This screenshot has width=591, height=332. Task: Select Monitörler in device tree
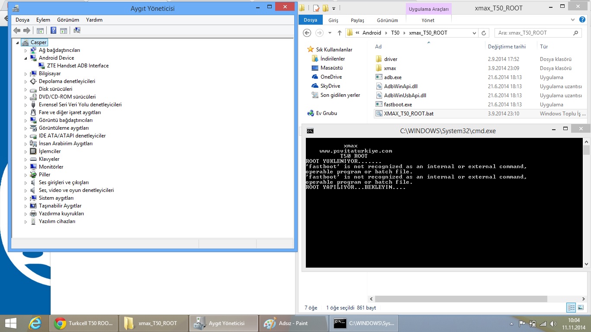click(x=51, y=167)
